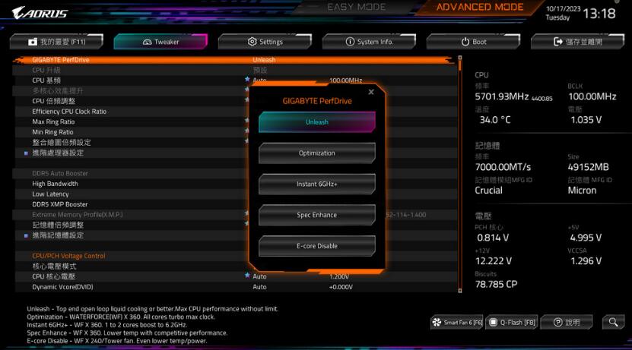Choose the Optimization PerfDrive profile
The width and height of the screenshot is (632, 350).
[x=316, y=153]
